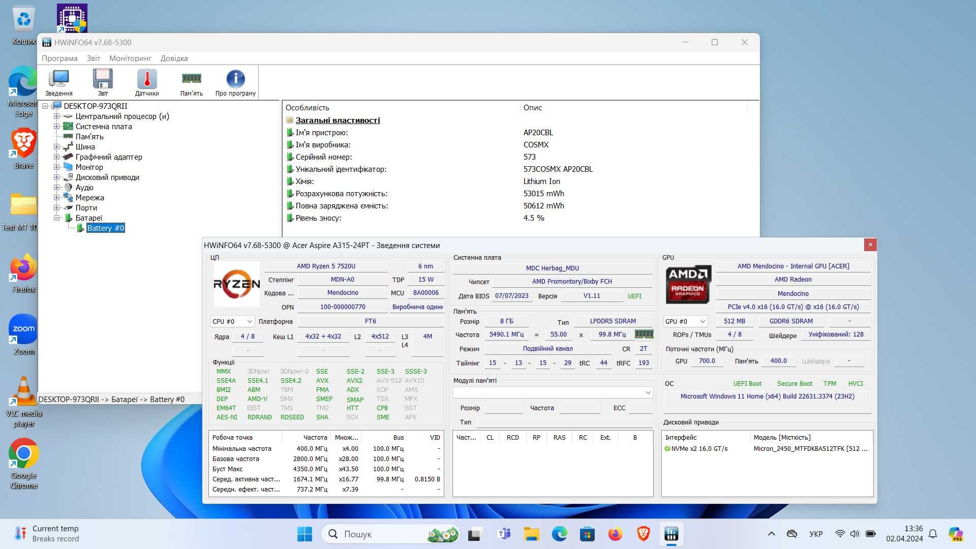Click the Буст Макс frequency row

coord(326,469)
